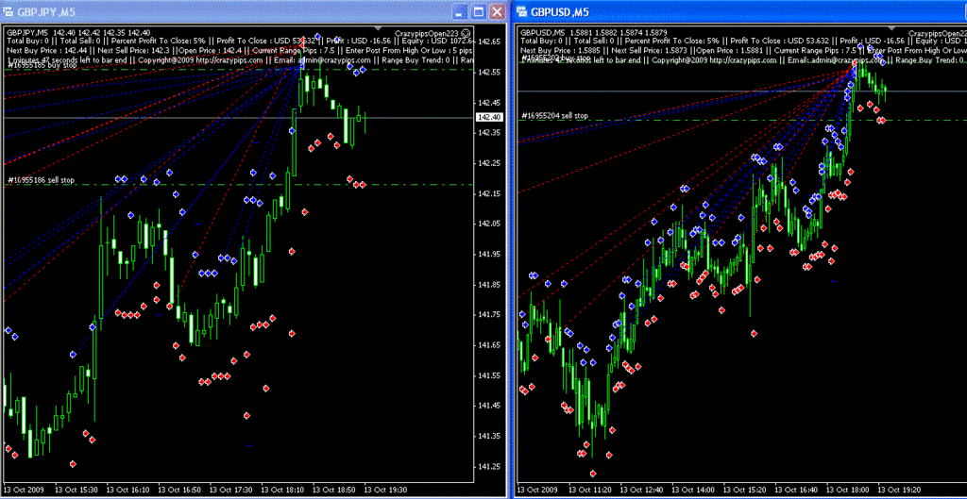Click the 142.25 price axis label
This screenshot has width=967, height=499.
click(489, 163)
